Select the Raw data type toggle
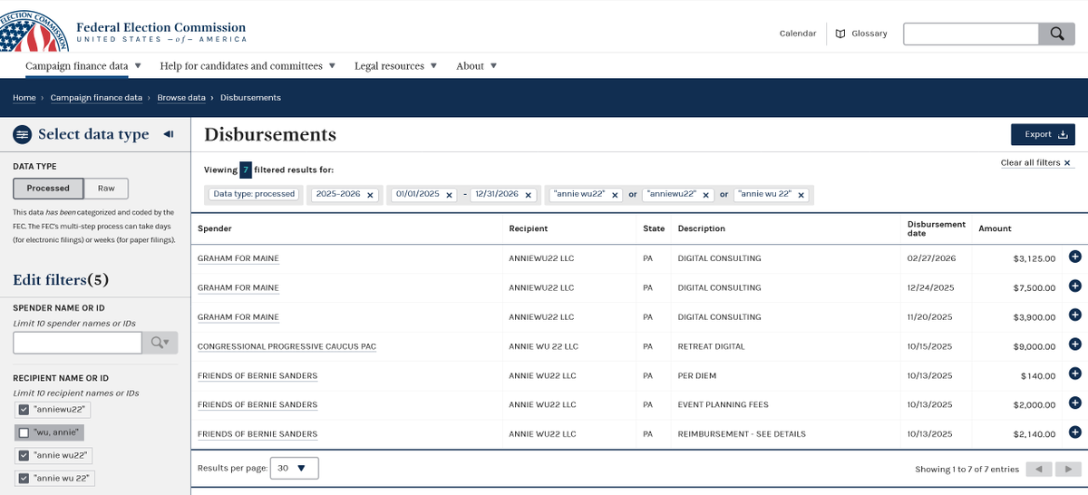The image size is (1088, 495). [x=106, y=189]
